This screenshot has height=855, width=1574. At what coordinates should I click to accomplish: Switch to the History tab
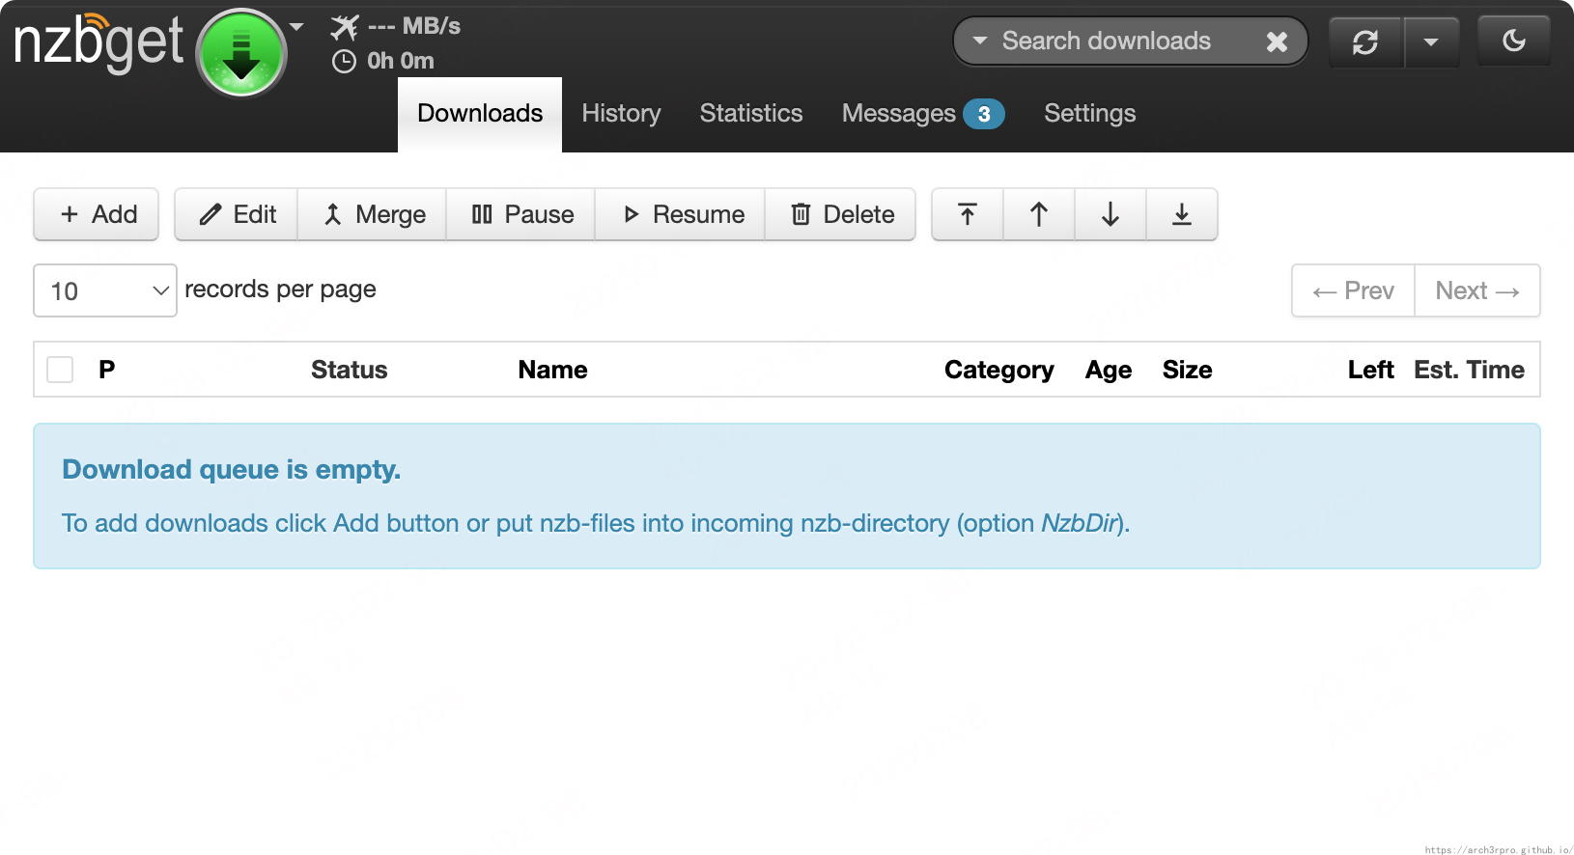(x=621, y=114)
